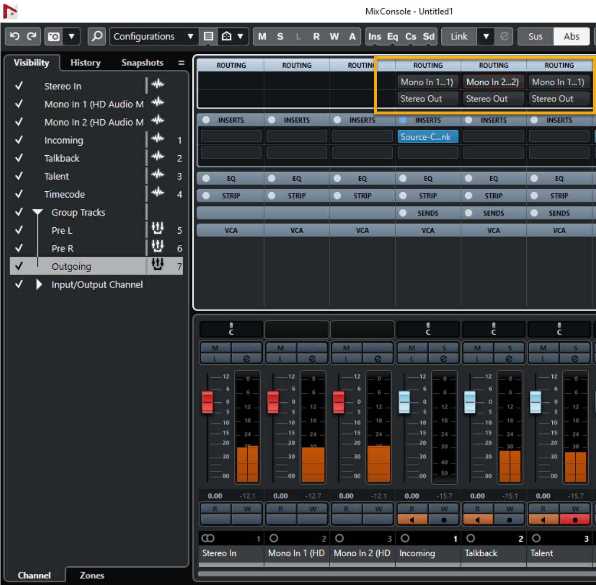
Task: Hide the Talkback channel via checkmark
Action: [19, 158]
